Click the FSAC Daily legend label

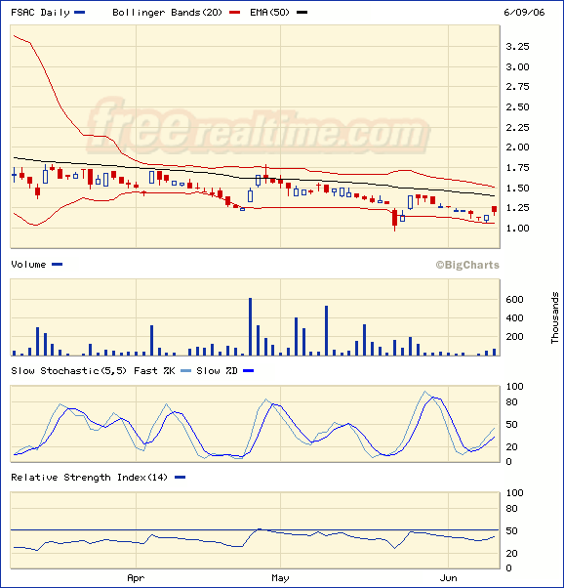40,13
